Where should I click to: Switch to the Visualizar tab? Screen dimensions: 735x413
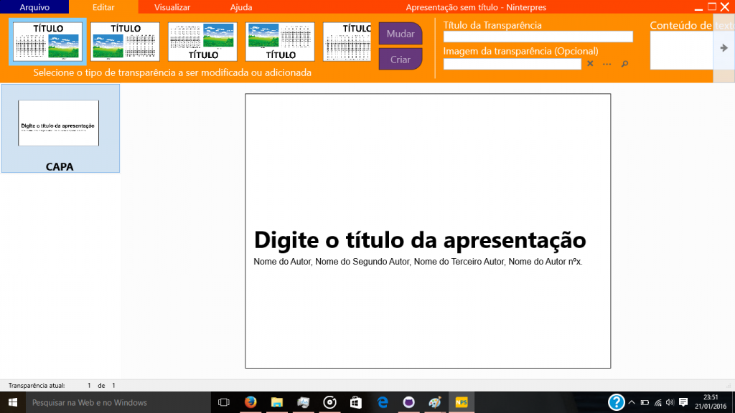(x=172, y=6)
